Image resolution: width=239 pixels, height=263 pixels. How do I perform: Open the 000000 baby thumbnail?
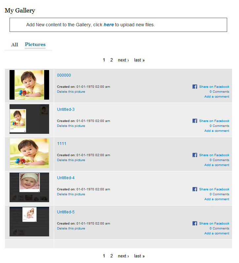point(29,85)
